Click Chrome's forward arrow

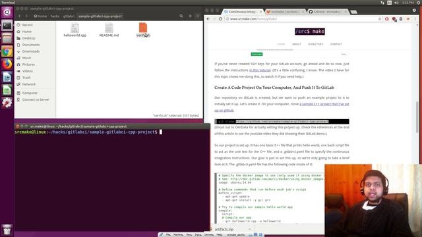click(214, 19)
